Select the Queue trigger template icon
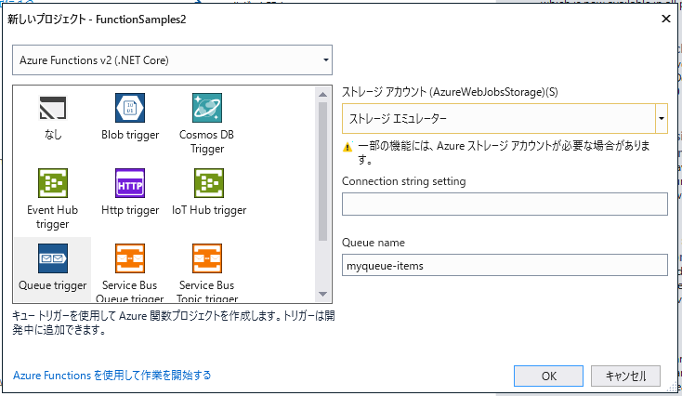Screen dimensions: 682x396 point(53,258)
